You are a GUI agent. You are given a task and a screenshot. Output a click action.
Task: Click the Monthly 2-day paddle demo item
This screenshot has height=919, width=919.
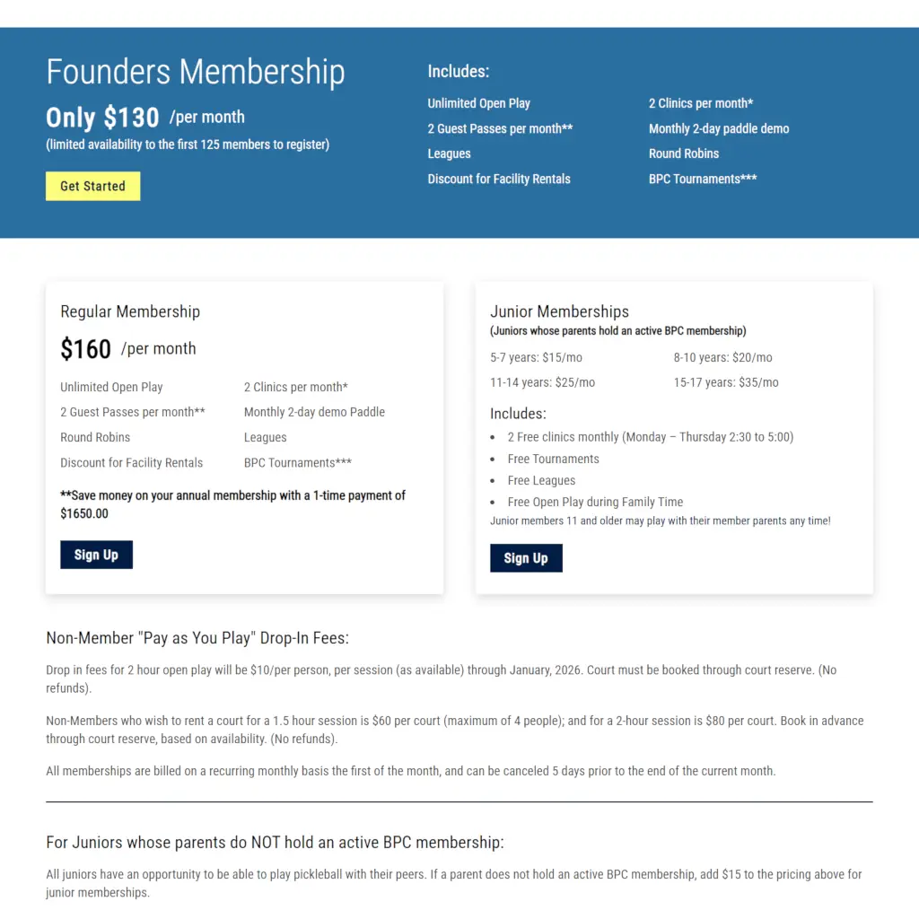(x=718, y=128)
